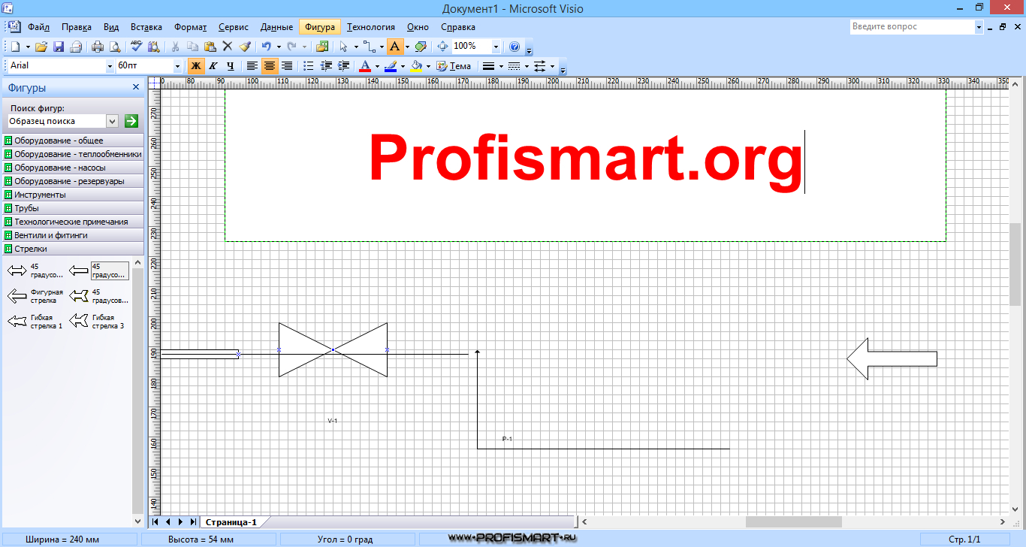Open the Трубы stencil
This screenshot has width=1026, height=547.
pos(71,208)
